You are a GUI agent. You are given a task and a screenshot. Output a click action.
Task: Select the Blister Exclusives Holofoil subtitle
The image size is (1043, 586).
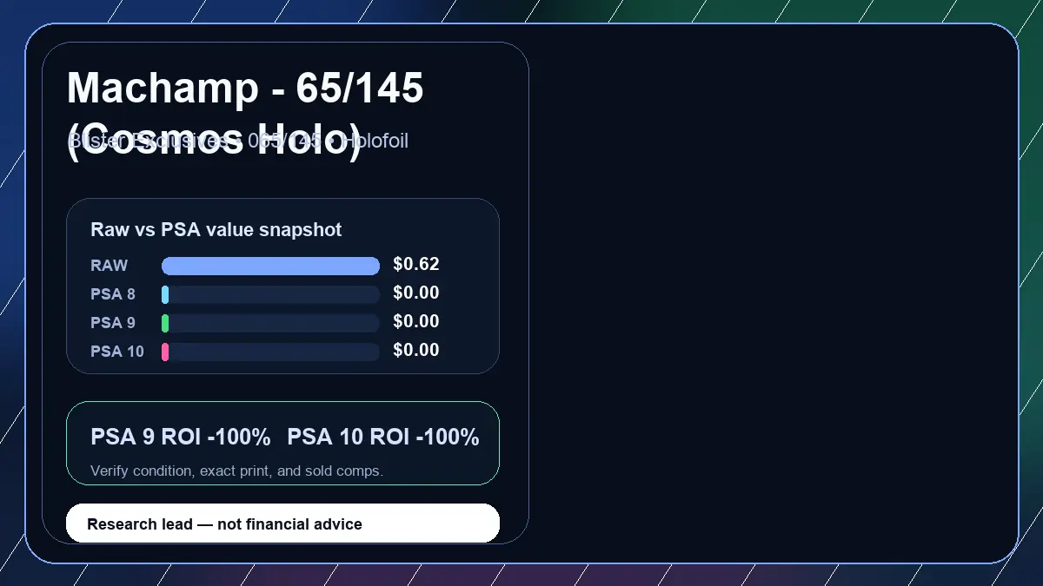[x=237, y=140]
